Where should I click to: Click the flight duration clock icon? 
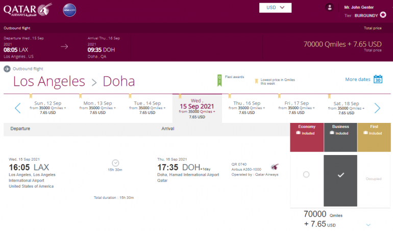115,163
